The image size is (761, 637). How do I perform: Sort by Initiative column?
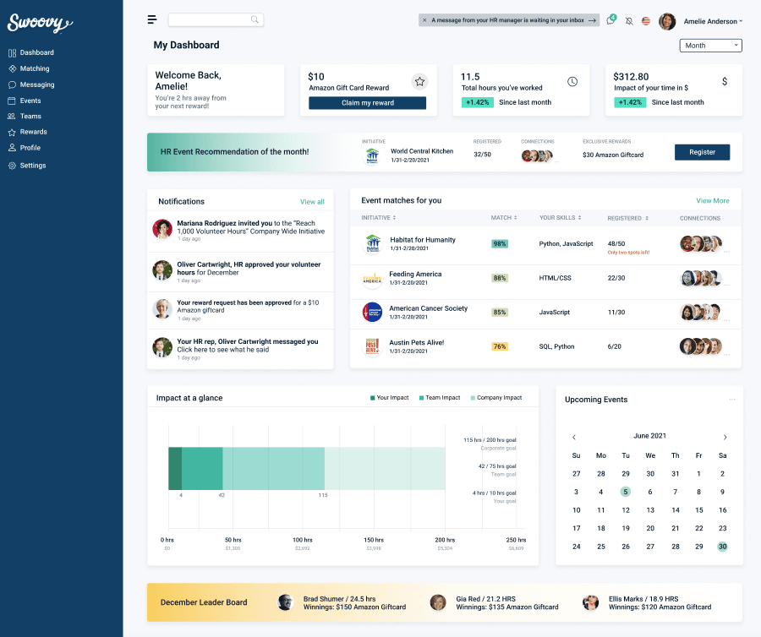[379, 218]
